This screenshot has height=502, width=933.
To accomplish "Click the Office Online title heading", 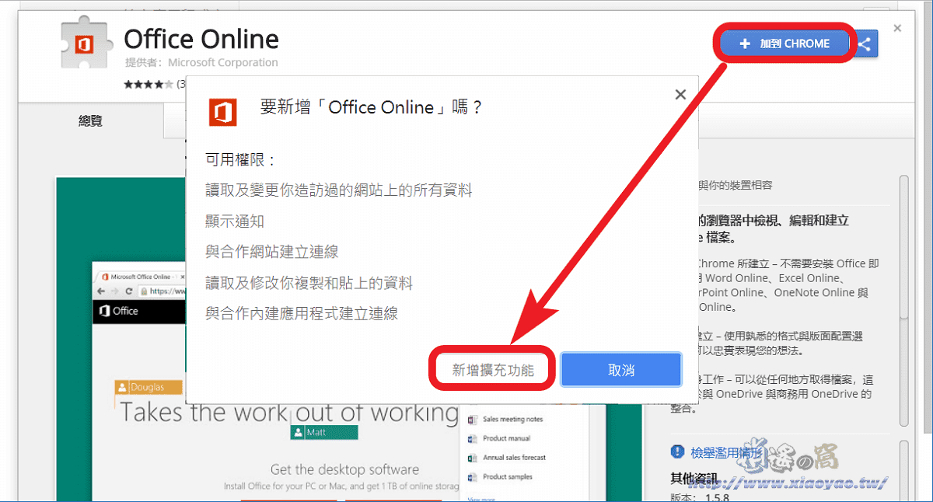I will pyautogui.click(x=201, y=39).
